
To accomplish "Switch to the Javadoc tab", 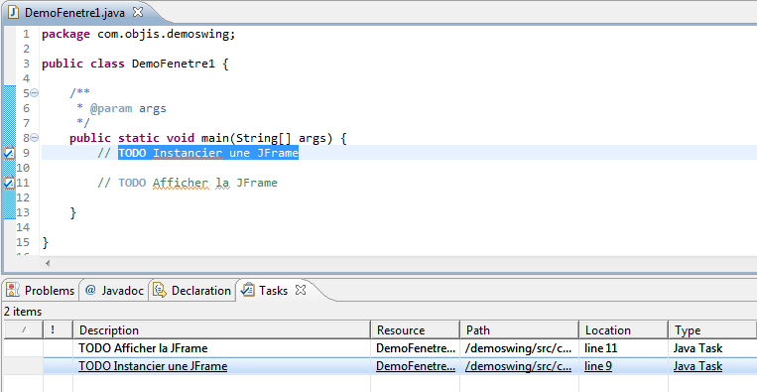I will pos(114,291).
